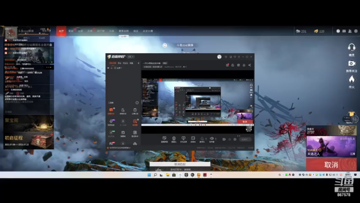Open the 天赋 tab next to 大厅
This screenshot has height=203, width=360.
coord(80,31)
